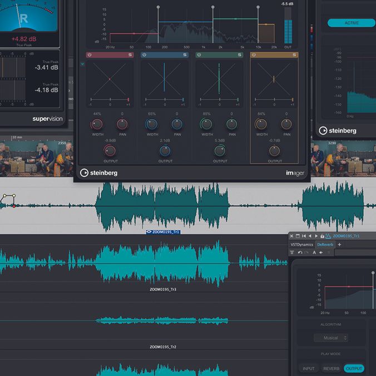Screen dimensions: 376x376
Task: Click the green band PAN knob
Action: (231, 124)
